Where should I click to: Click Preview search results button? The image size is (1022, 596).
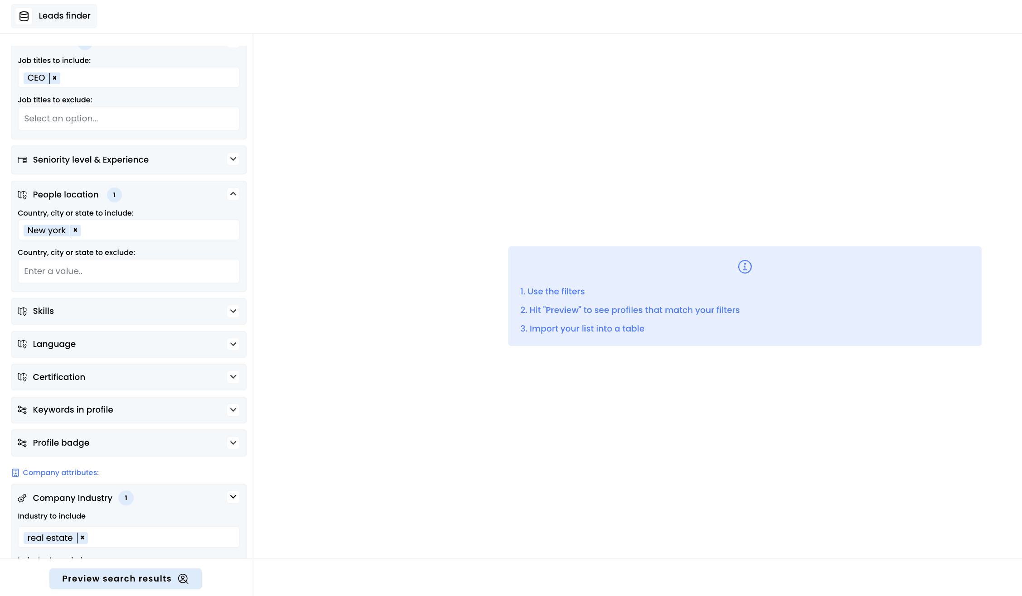click(x=125, y=579)
